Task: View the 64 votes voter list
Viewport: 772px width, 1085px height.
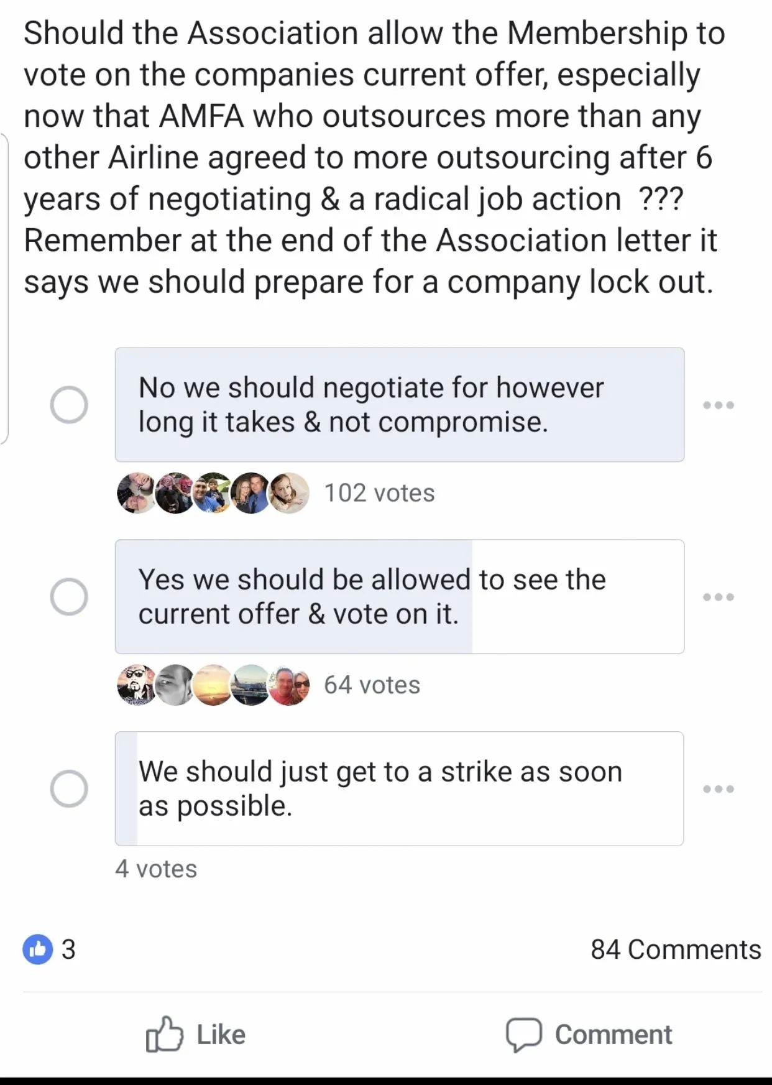Action: coord(372,685)
